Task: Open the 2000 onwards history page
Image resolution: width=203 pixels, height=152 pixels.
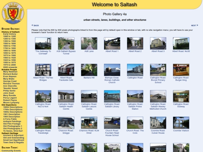Action: pos(10,67)
